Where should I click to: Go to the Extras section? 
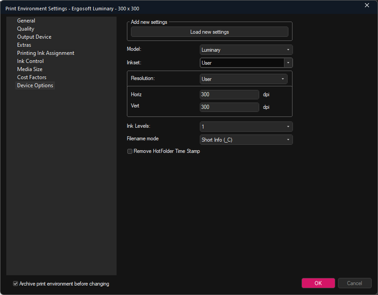pyautogui.click(x=24, y=45)
